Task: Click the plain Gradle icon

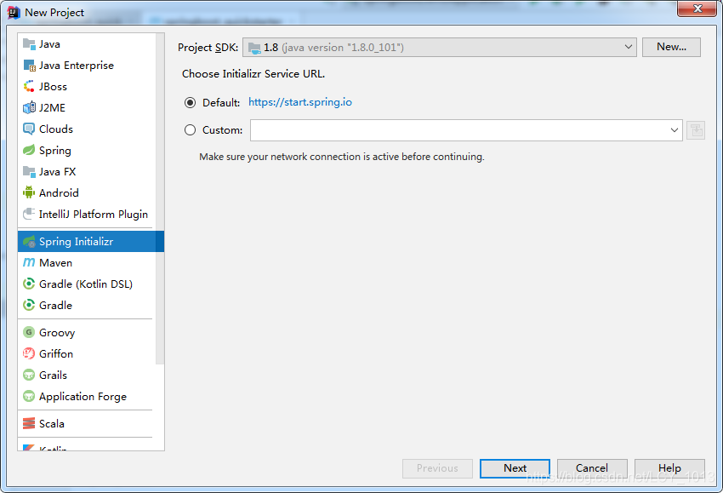Action: [29, 305]
